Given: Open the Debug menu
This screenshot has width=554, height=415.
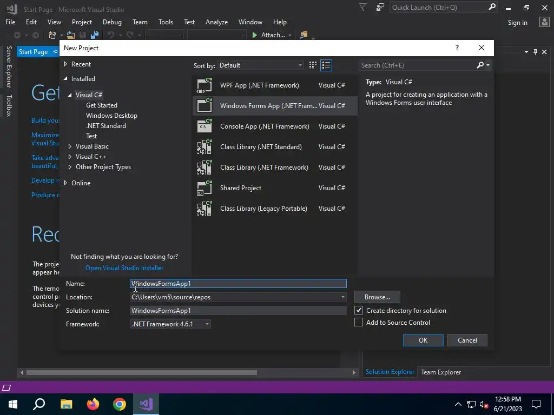Looking at the screenshot, I should tap(112, 22).
